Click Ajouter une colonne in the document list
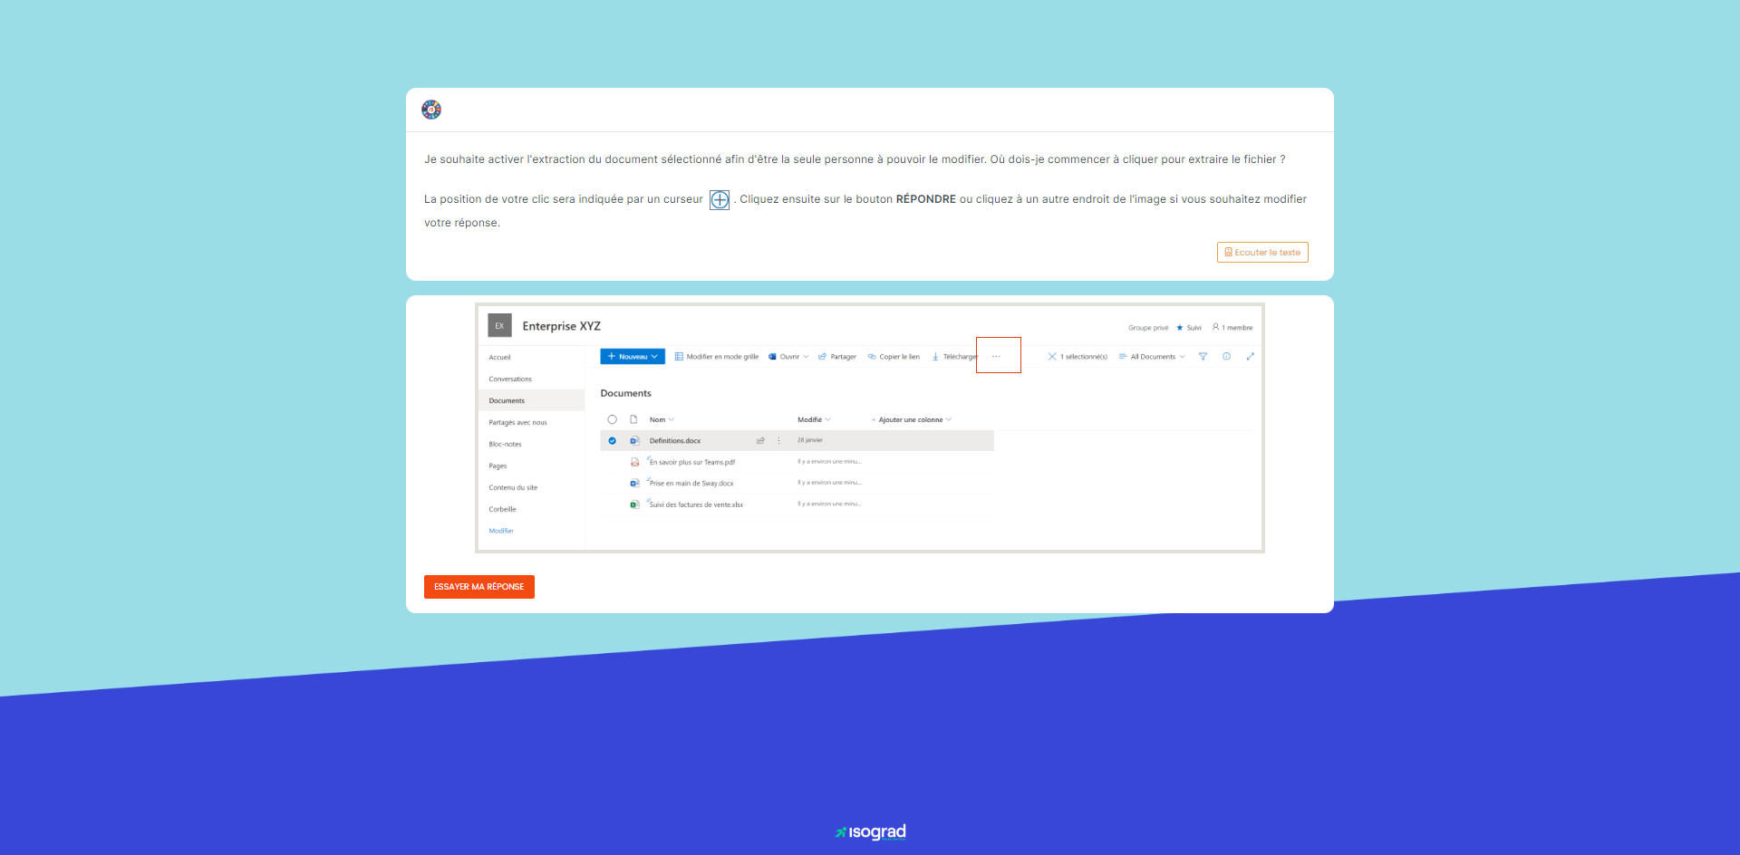This screenshot has height=855, width=1740. click(x=909, y=419)
